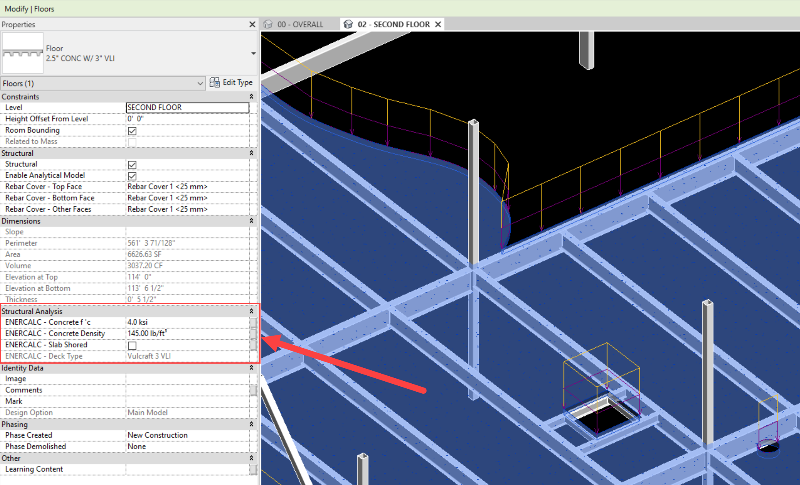Click the Edit Type icon

pyautogui.click(x=215, y=82)
